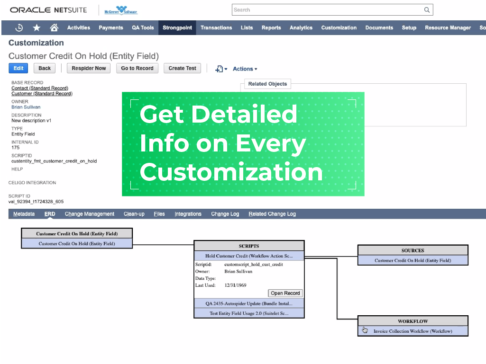Click the Respider Now button

click(88, 68)
